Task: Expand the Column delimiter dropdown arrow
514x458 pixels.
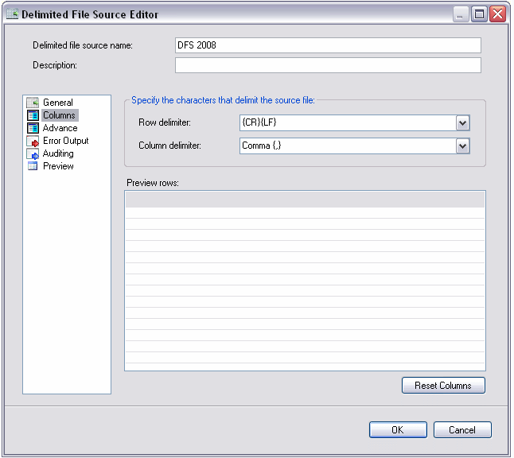Action: pos(462,146)
